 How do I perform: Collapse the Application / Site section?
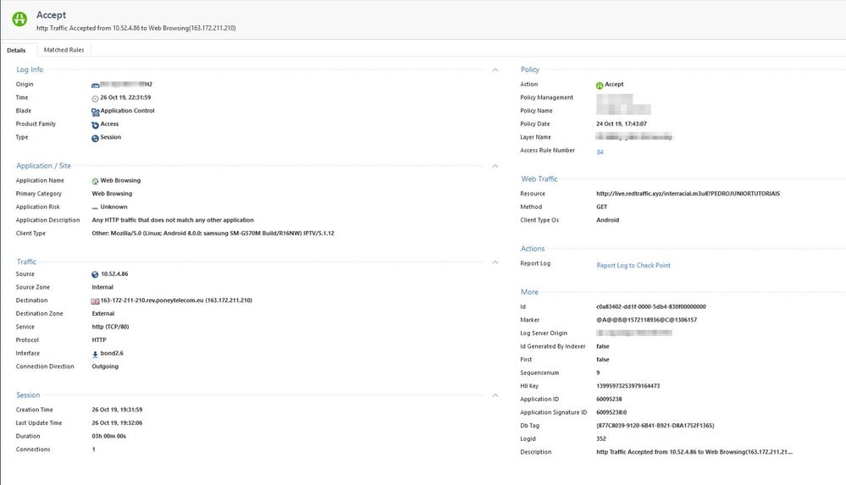tap(495, 166)
